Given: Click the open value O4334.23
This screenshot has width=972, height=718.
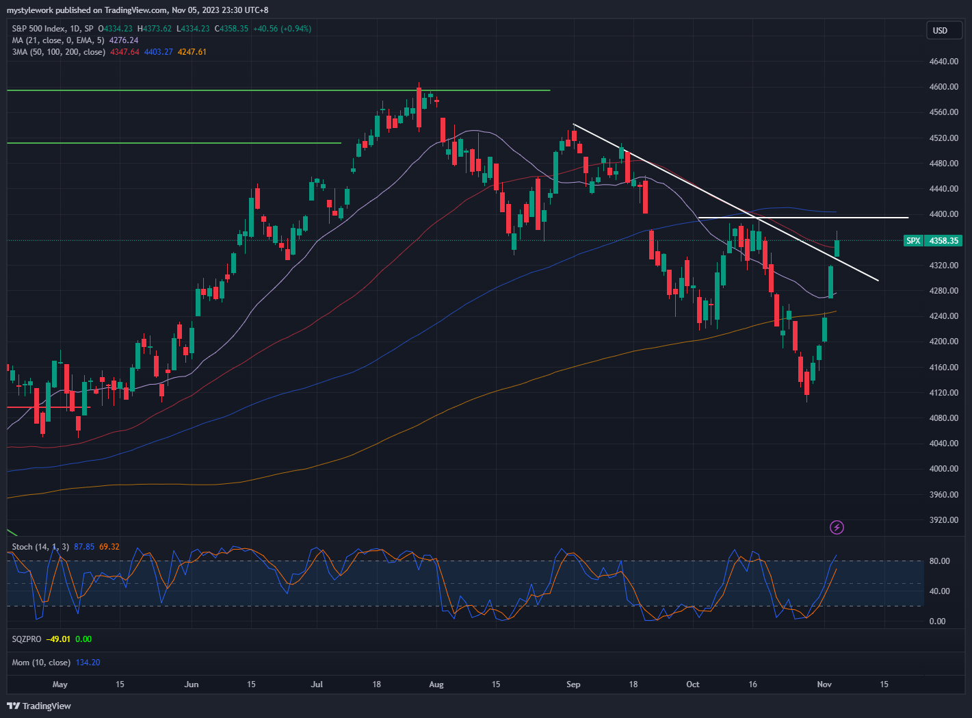Looking at the screenshot, I should click(115, 29).
